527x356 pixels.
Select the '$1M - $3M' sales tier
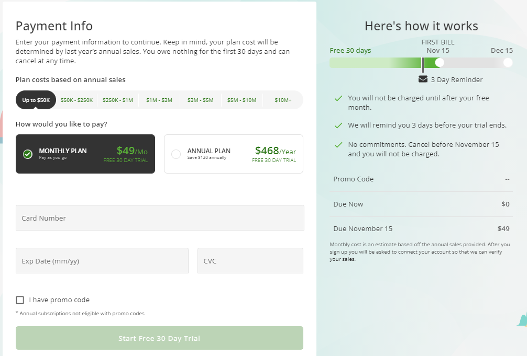pyautogui.click(x=159, y=99)
